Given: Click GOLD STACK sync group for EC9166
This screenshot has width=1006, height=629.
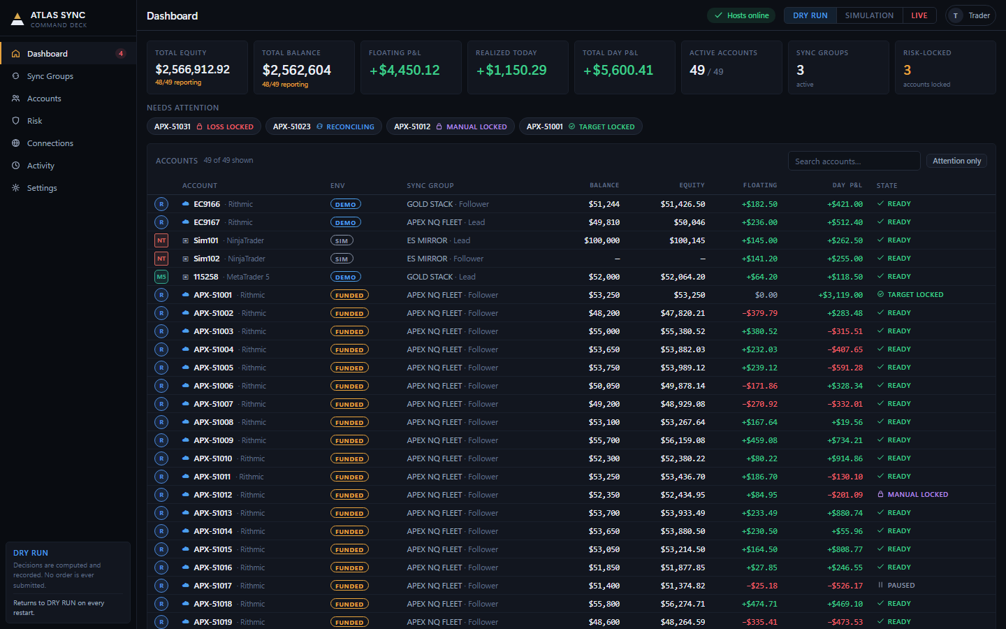Looking at the screenshot, I should coord(430,204).
